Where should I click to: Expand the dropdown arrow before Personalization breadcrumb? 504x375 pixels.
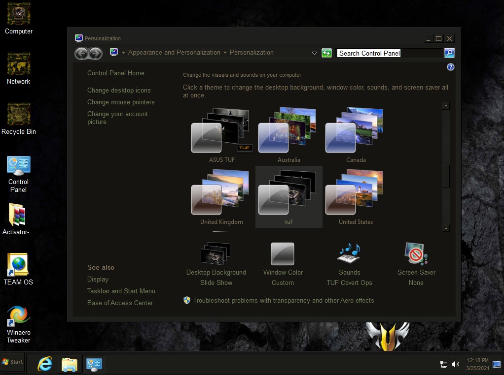[225, 53]
